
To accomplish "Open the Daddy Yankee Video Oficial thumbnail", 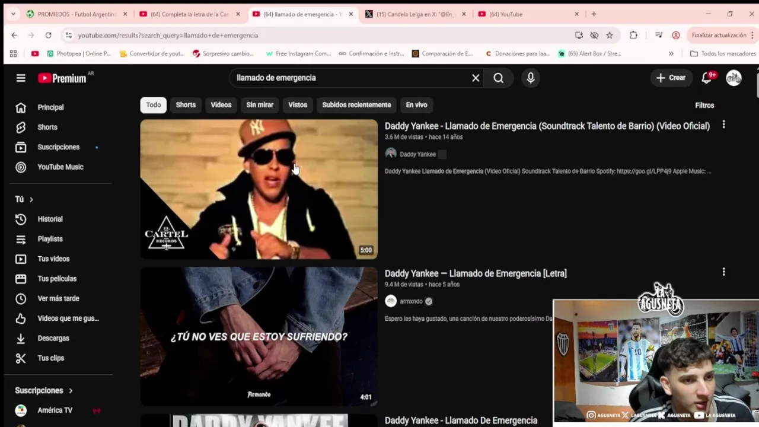I will [259, 189].
